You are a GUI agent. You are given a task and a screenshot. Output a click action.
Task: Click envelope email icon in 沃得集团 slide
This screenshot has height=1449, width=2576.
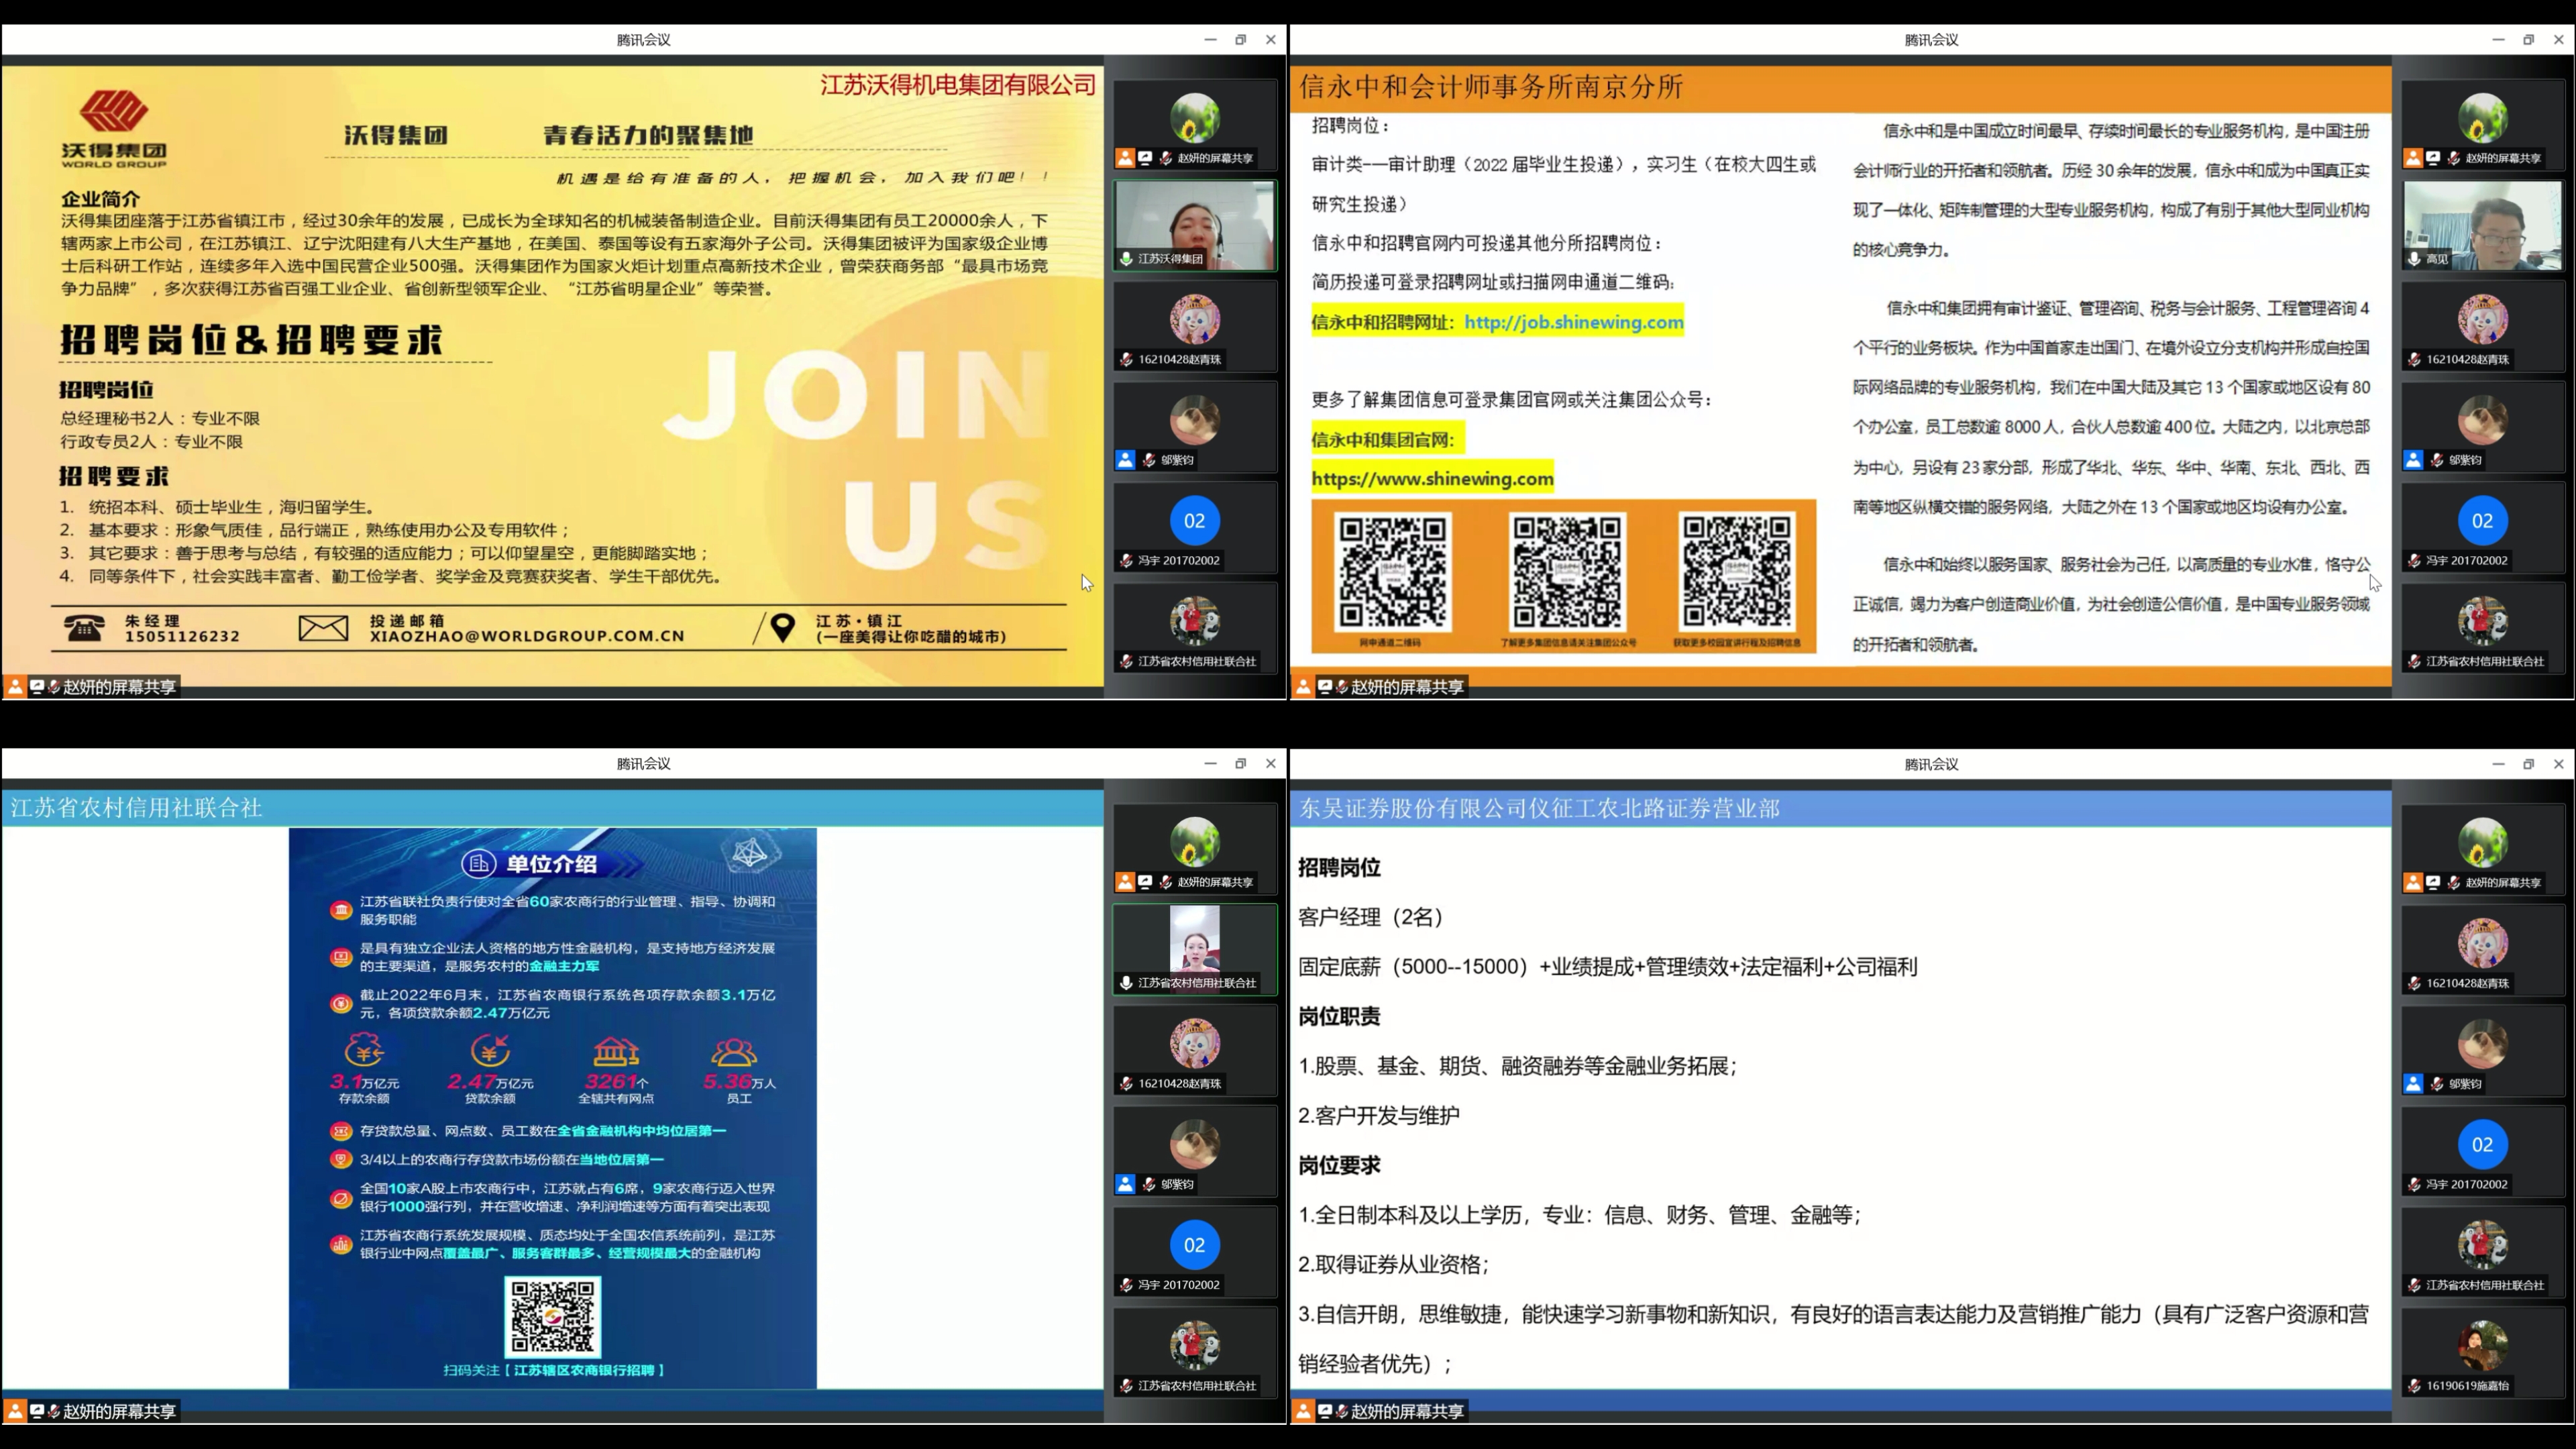coord(323,628)
